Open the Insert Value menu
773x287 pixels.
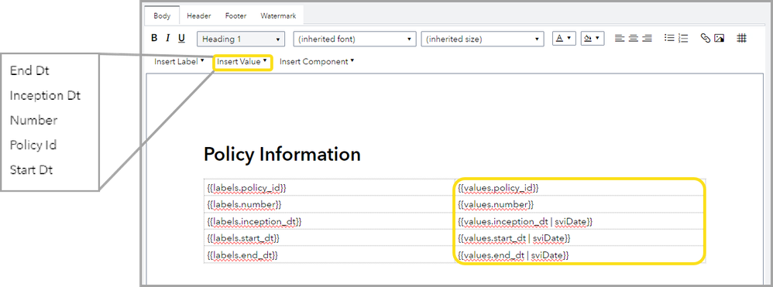click(x=242, y=62)
